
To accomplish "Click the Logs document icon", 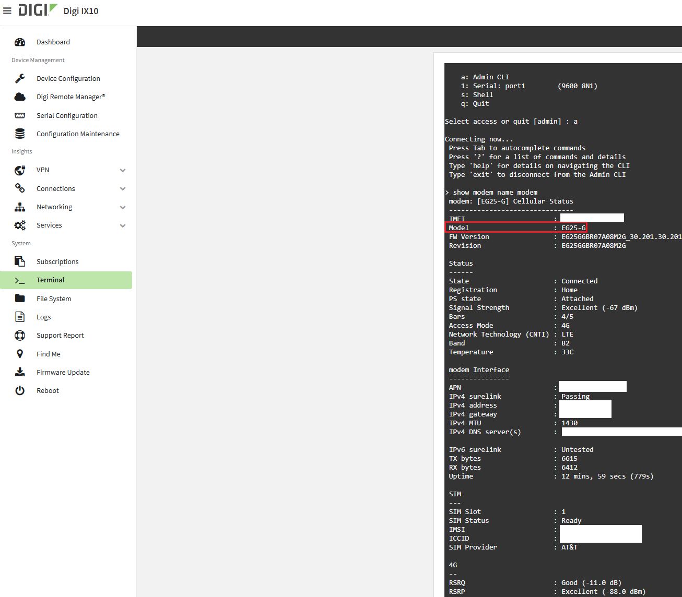I will [20, 317].
